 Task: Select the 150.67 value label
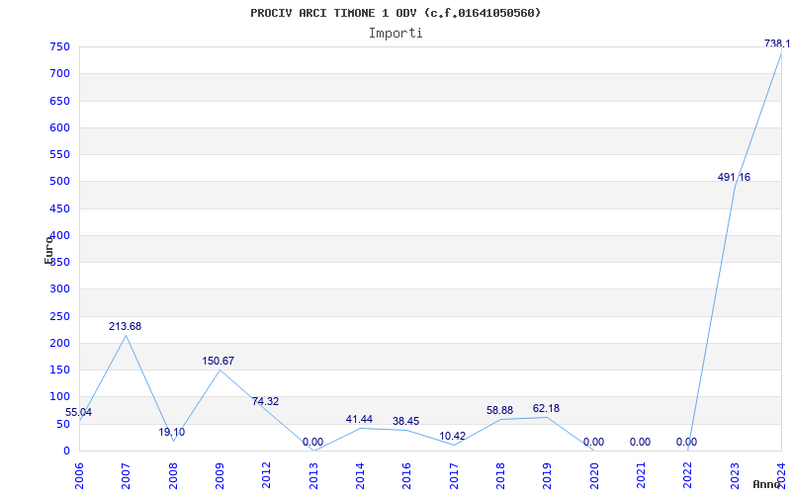[219, 361]
